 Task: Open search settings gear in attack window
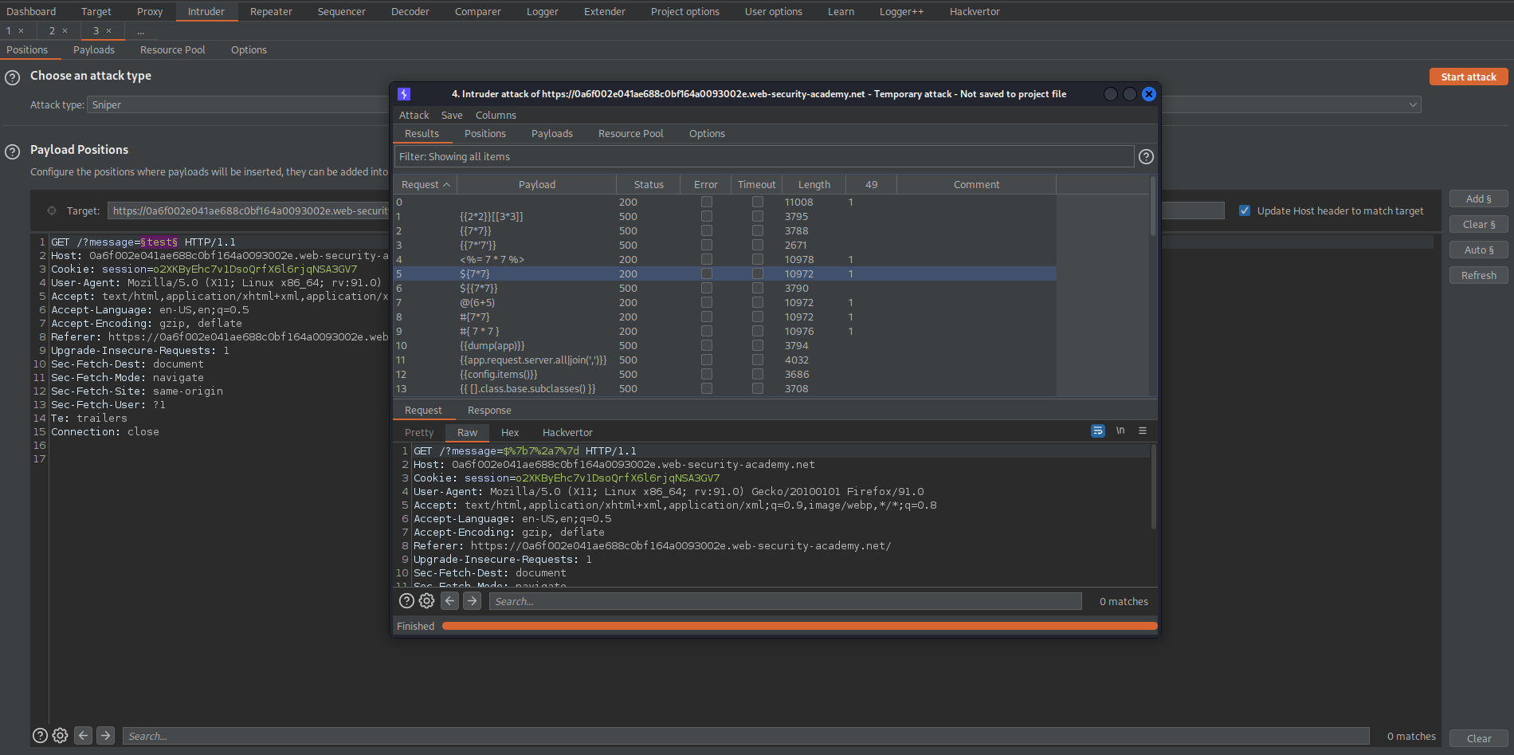coord(427,601)
